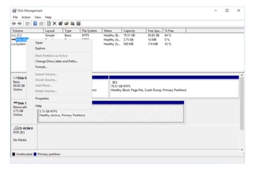
Task: Open the View menu
Action: click(38, 17)
